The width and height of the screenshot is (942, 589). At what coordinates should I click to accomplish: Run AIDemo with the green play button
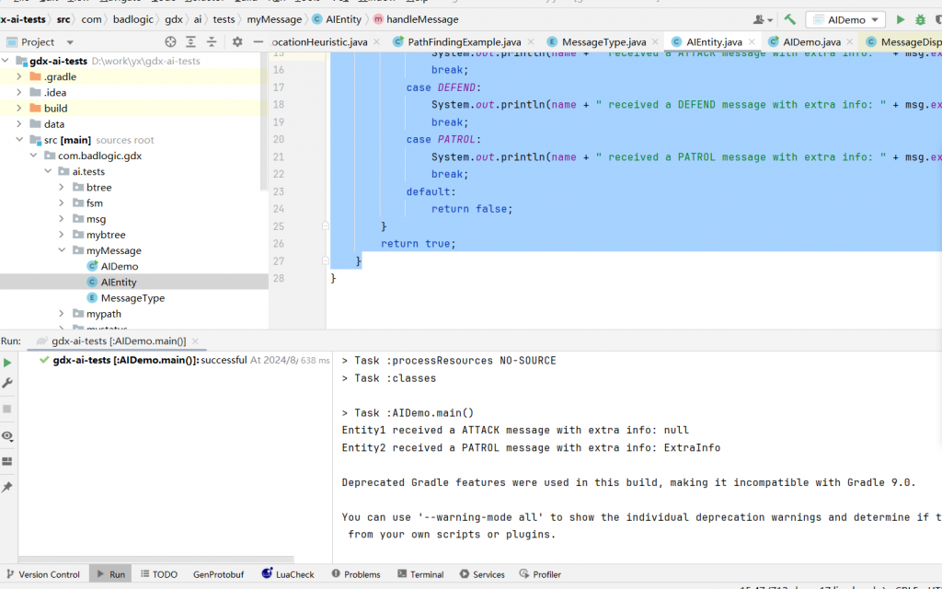[901, 19]
